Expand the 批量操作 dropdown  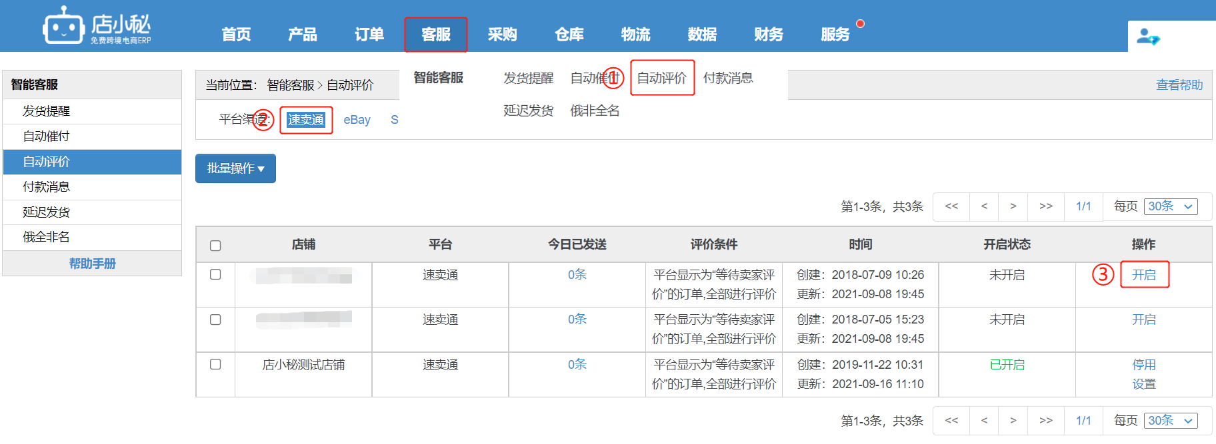[x=235, y=168]
